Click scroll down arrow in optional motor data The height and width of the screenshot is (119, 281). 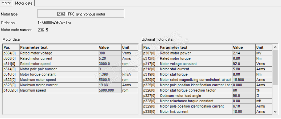pos(275,112)
